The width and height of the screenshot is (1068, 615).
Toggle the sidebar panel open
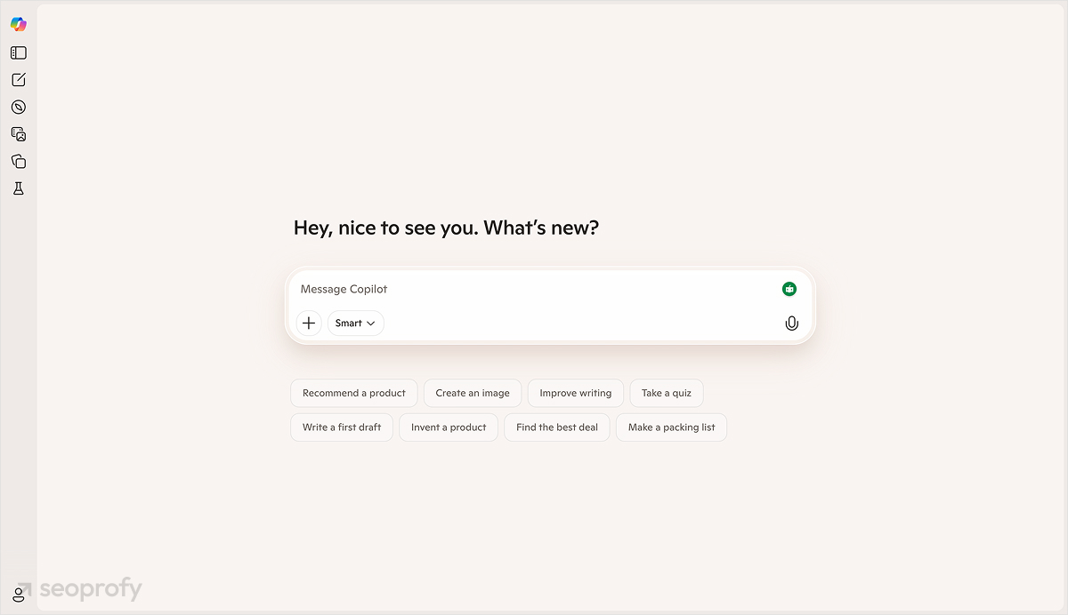coord(18,52)
